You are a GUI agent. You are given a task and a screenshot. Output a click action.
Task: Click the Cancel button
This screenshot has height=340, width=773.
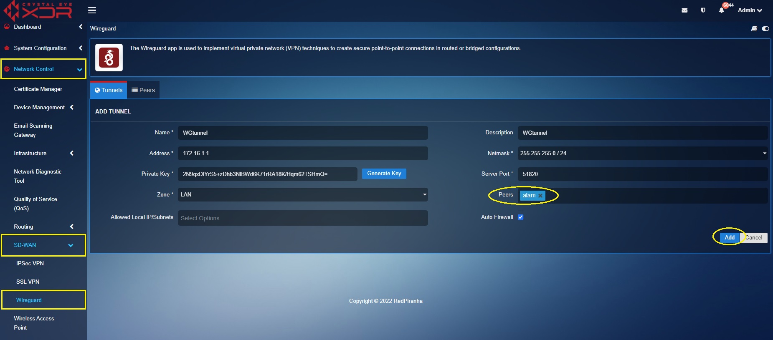click(x=754, y=237)
